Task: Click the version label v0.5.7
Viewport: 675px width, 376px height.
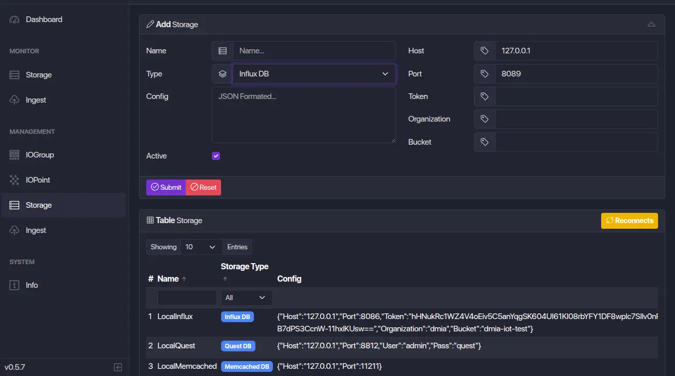Action: pos(15,367)
